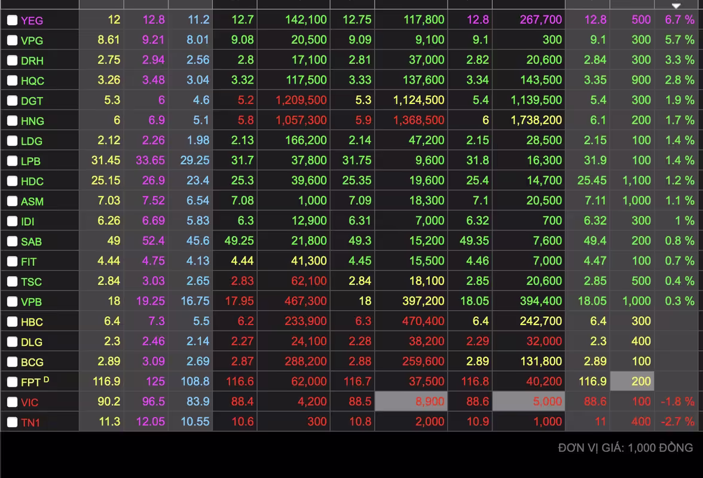Tick the TN1 checkbox

12,422
